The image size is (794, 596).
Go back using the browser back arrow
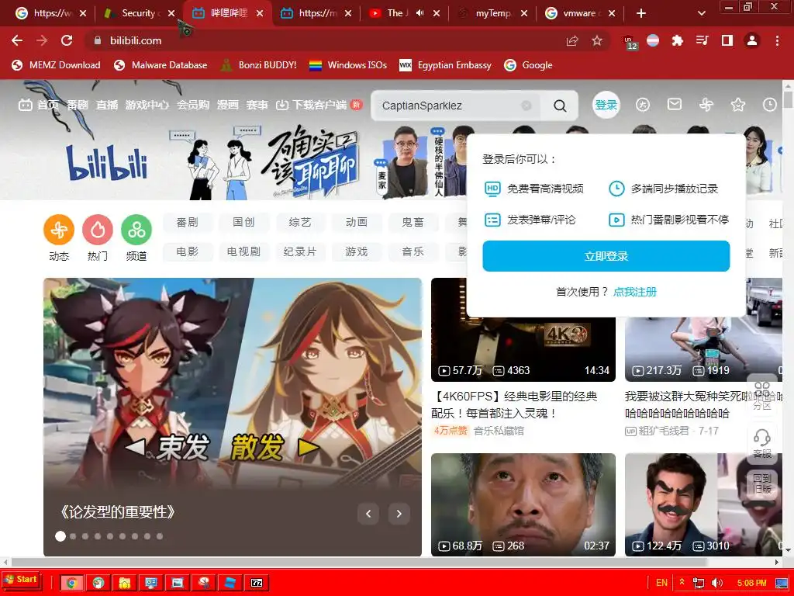(17, 40)
